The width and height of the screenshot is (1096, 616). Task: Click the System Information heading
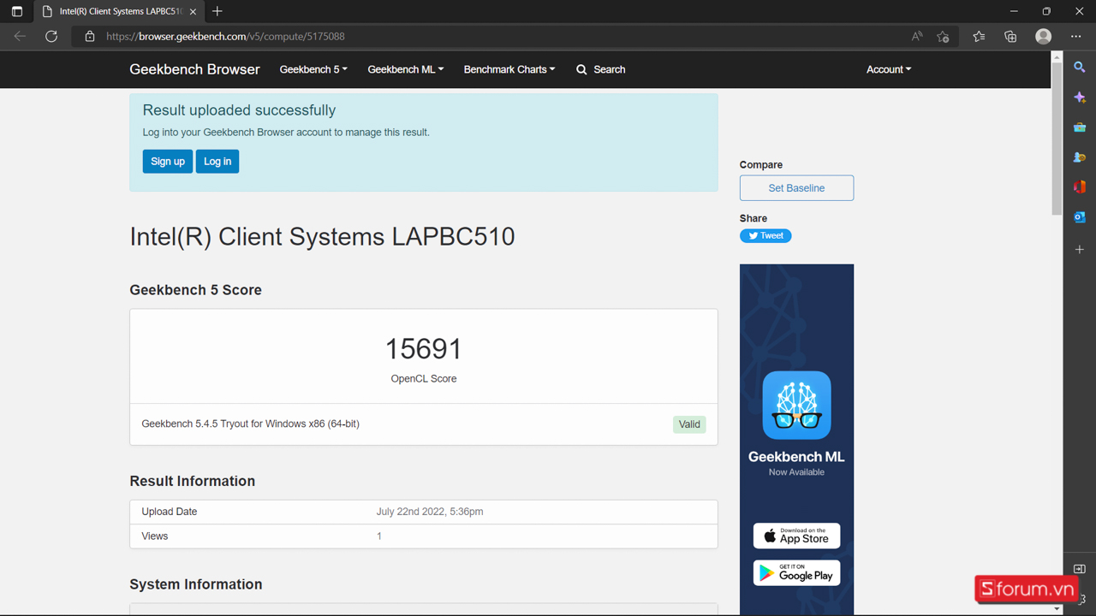(196, 584)
